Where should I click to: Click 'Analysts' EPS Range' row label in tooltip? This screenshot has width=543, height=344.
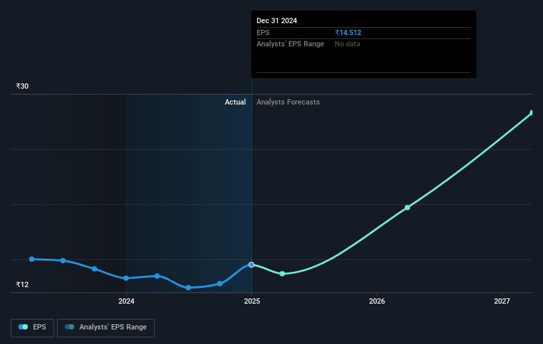point(290,44)
